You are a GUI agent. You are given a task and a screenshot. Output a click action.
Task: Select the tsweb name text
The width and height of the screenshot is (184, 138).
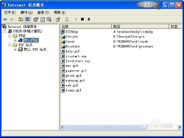70,41
